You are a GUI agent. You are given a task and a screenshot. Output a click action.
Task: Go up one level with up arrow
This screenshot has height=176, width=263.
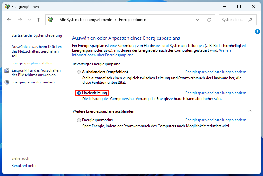pos(39,20)
